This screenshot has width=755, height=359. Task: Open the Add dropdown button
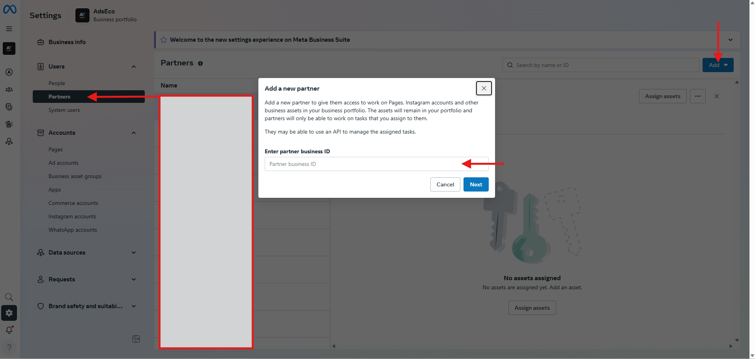tap(718, 65)
